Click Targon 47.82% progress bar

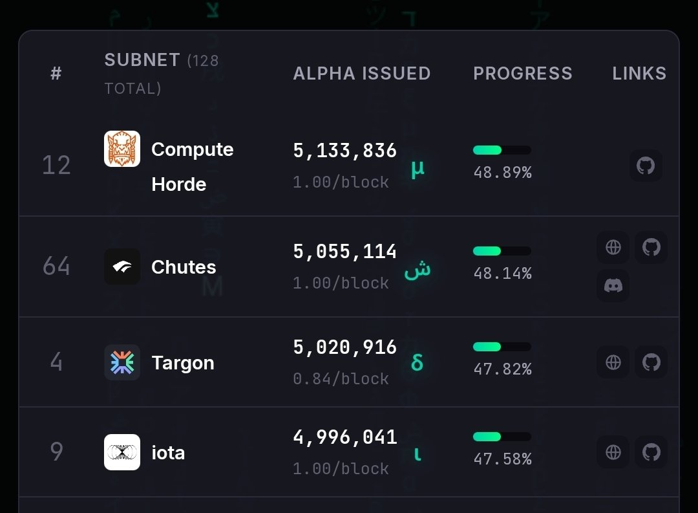point(502,347)
